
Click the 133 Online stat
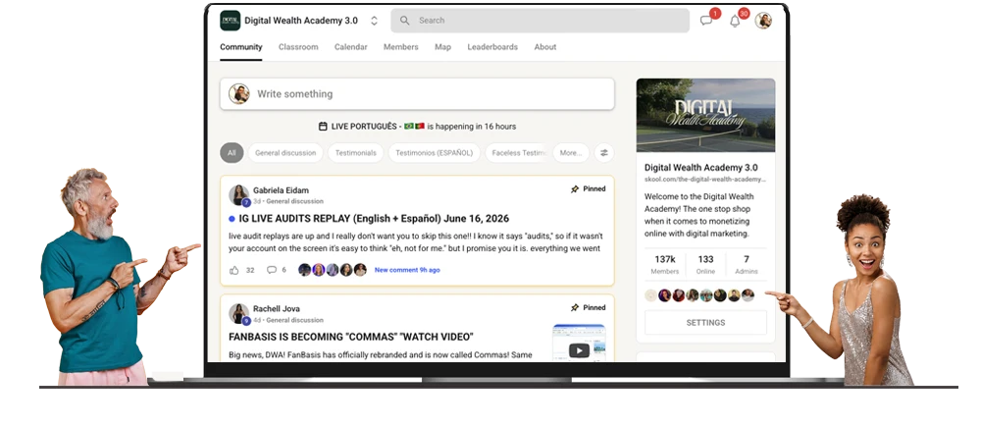pyautogui.click(x=705, y=265)
